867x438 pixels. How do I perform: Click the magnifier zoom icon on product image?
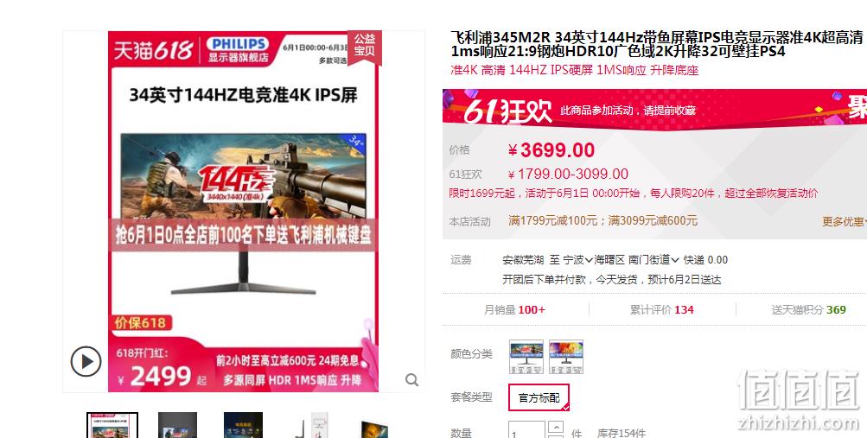tap(411, 379)
